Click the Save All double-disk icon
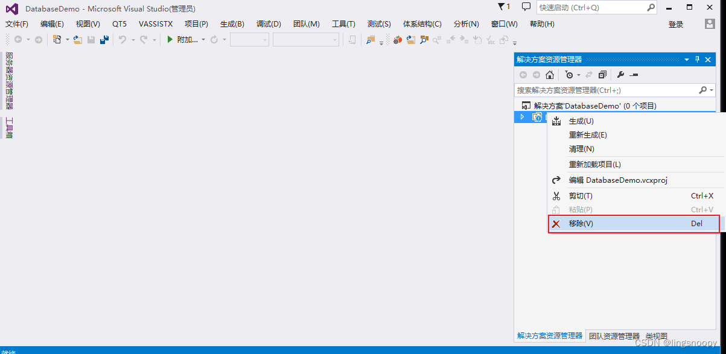This screenshot has width=726, height=354. (x=104, y=40)
